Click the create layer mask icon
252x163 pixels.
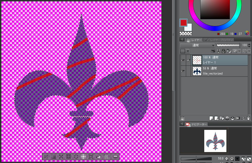click(x=238, y=118)
